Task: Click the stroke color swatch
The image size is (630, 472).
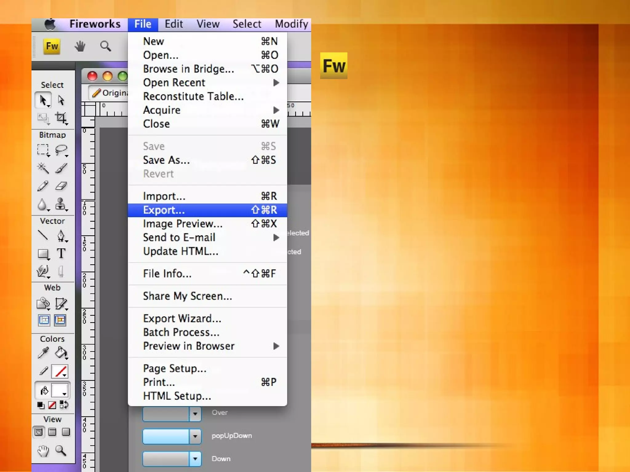Action: coord(60,372)
